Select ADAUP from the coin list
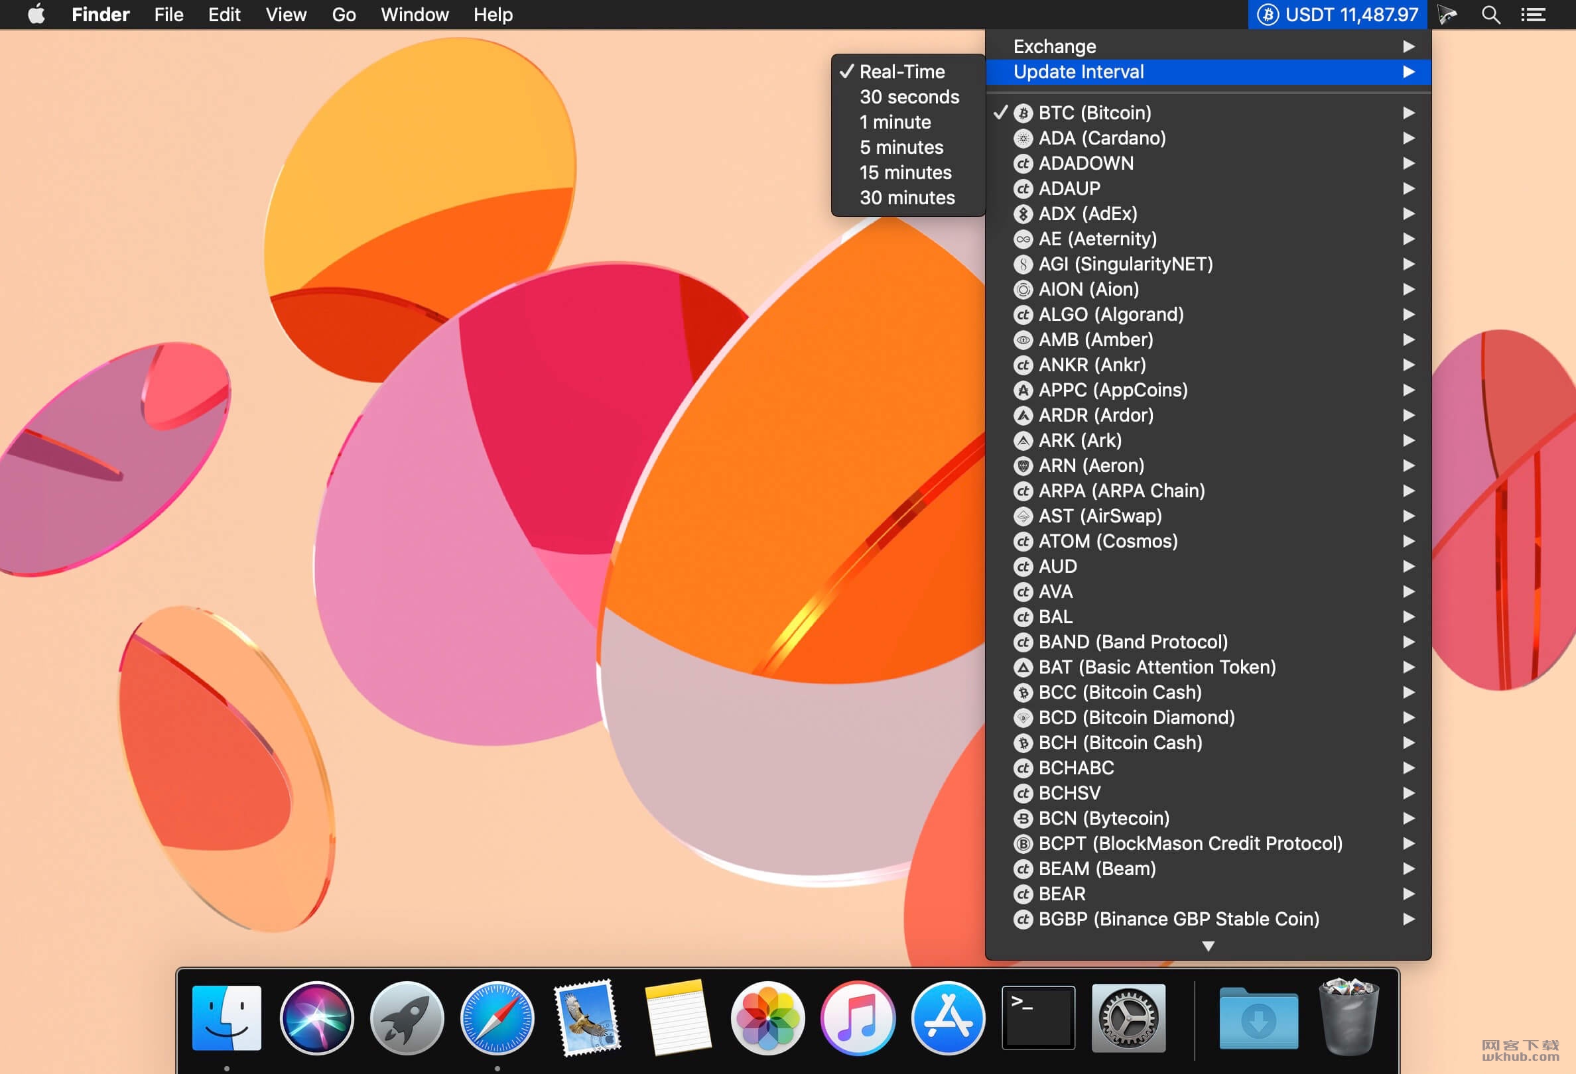 (1208, 188)
